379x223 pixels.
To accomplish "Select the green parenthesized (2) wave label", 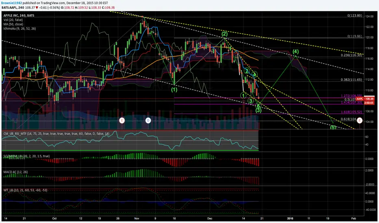I will coord(224,34).
